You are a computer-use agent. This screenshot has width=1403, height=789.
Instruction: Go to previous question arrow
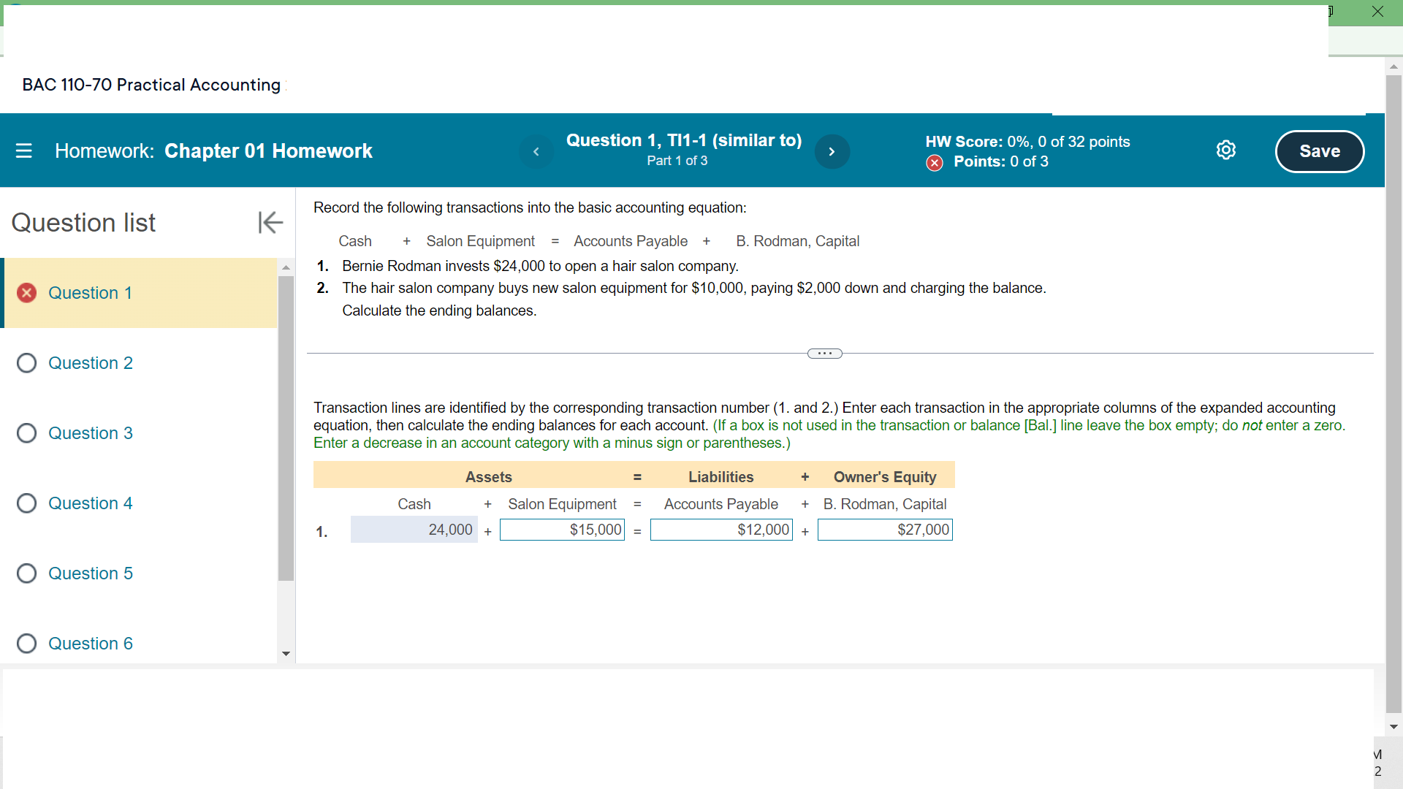point(536,151)
